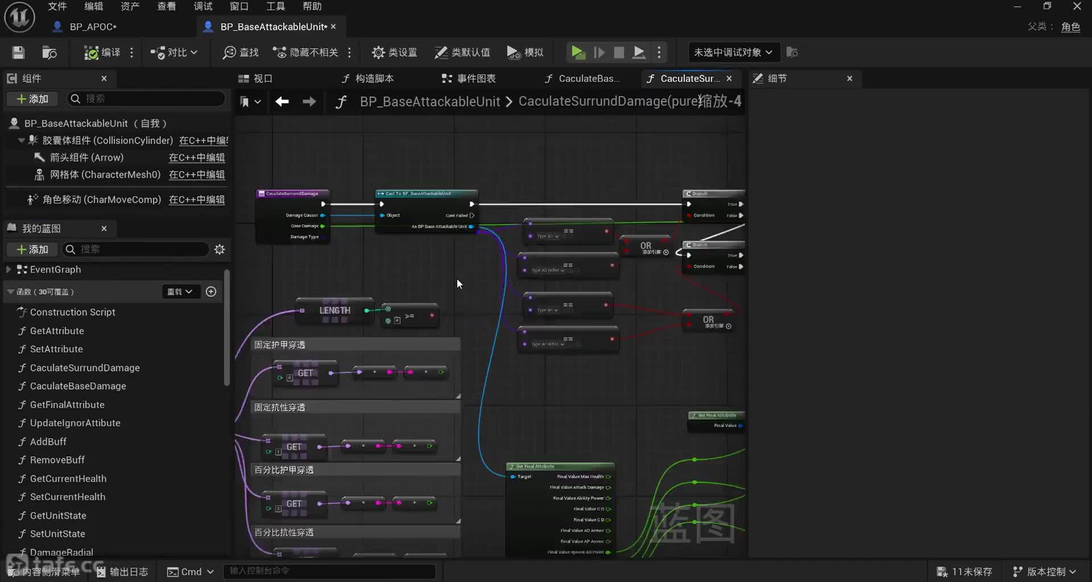Expand the EventGraph tree item
1092x582 pixels.
9,269
